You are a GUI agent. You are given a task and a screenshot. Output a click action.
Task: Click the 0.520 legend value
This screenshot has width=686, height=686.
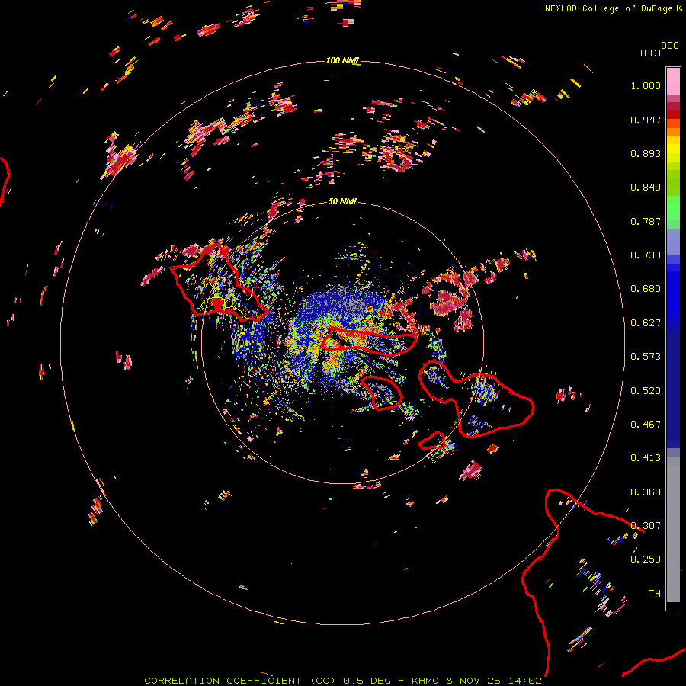(x=646, y=391)
